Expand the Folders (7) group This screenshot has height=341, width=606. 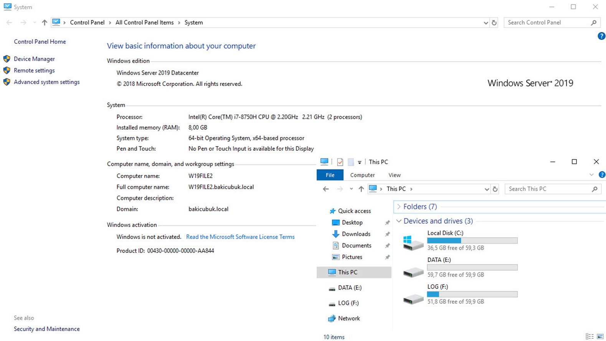[x=399, y=207]
